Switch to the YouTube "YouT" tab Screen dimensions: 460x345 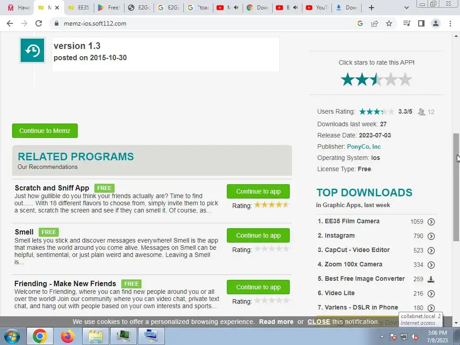[x=317, y=8]
